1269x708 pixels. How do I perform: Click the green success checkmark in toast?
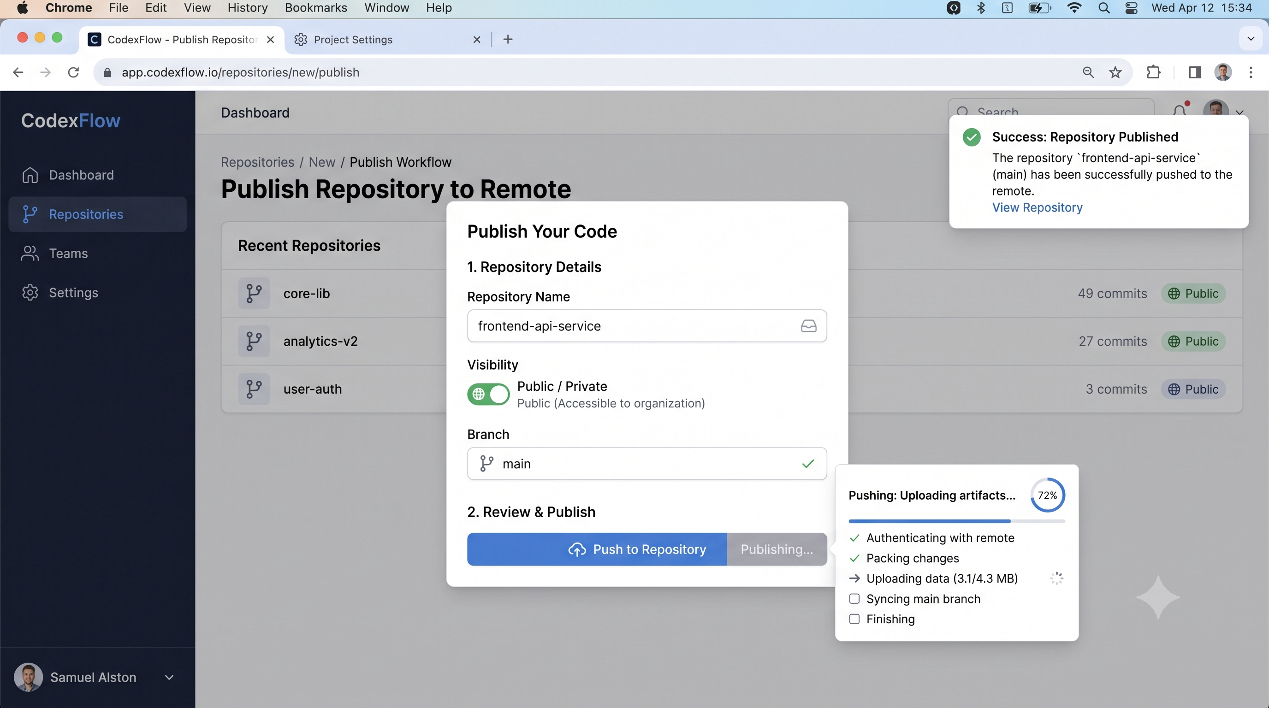click(x=972, y=137)
